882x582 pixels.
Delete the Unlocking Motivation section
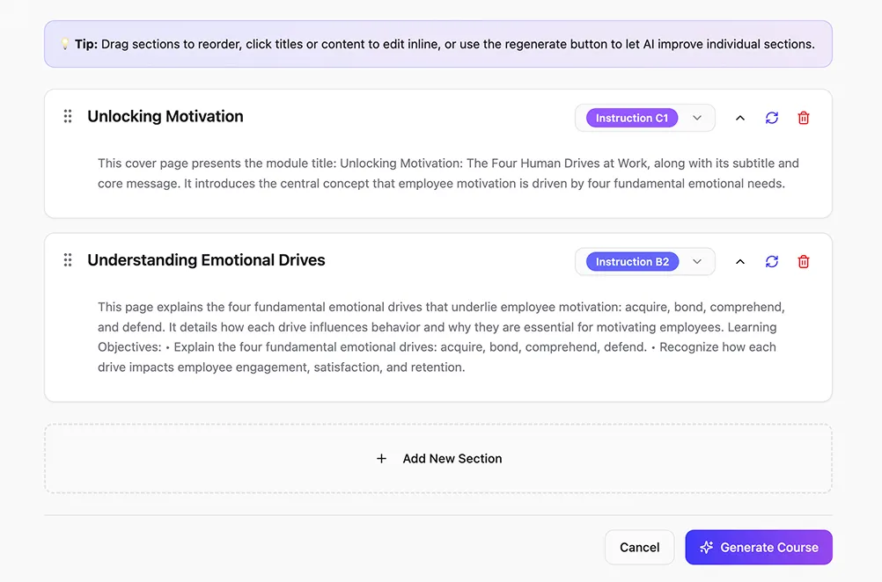point(804,118)
